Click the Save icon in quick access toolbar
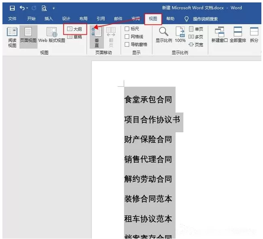This screenshot has width=263, height=239. pos(12,8)
